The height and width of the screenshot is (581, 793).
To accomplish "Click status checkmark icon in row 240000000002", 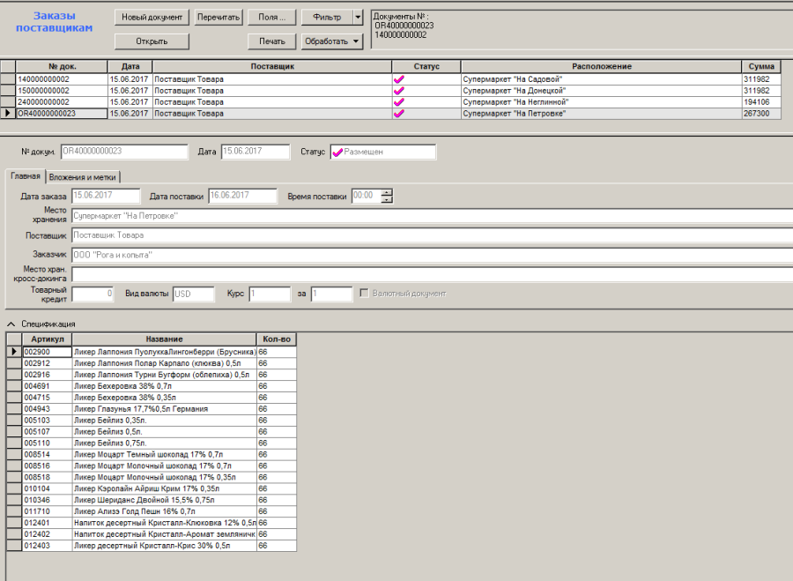I will pos(399,102).
